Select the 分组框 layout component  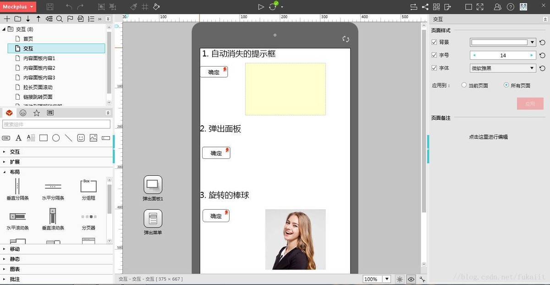[88, 190]
